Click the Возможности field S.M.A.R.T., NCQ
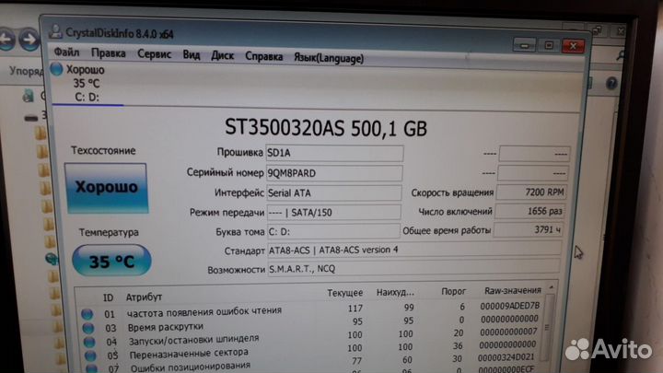 (413, 268)
